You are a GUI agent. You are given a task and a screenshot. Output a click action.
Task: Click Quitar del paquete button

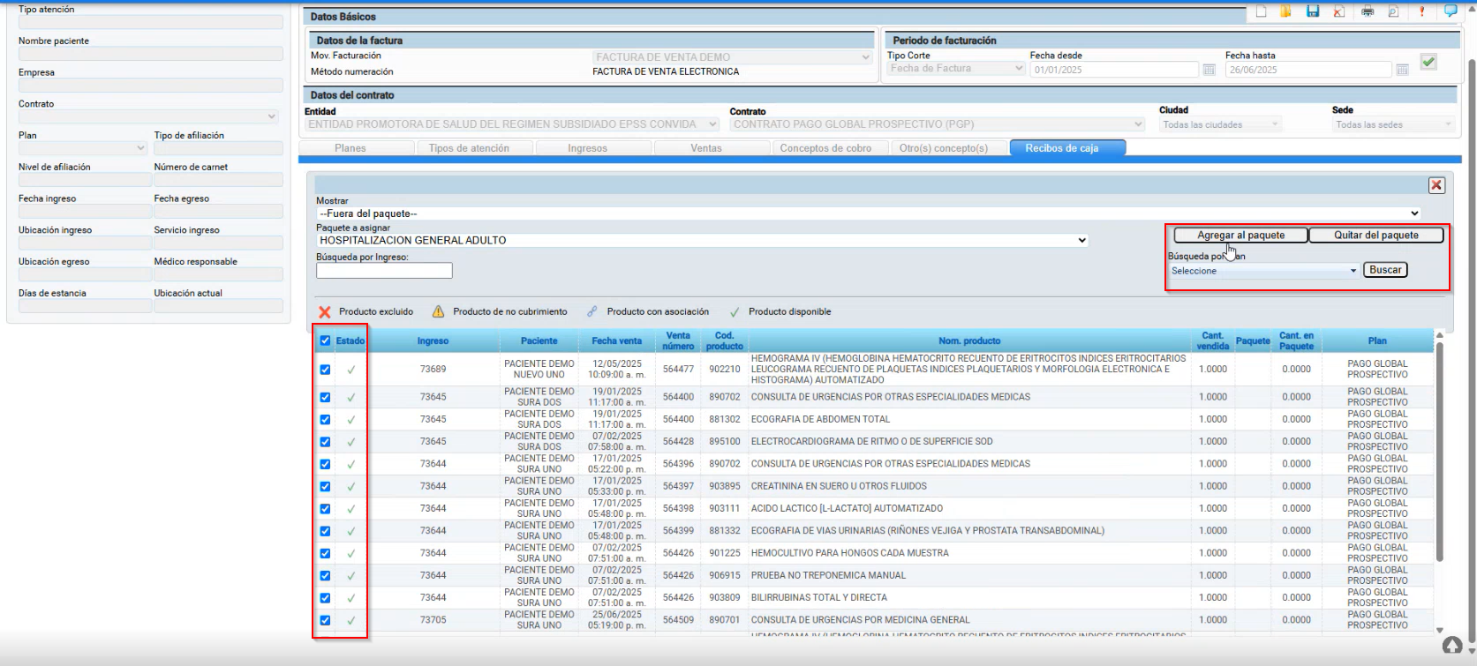click(1375, 235)
